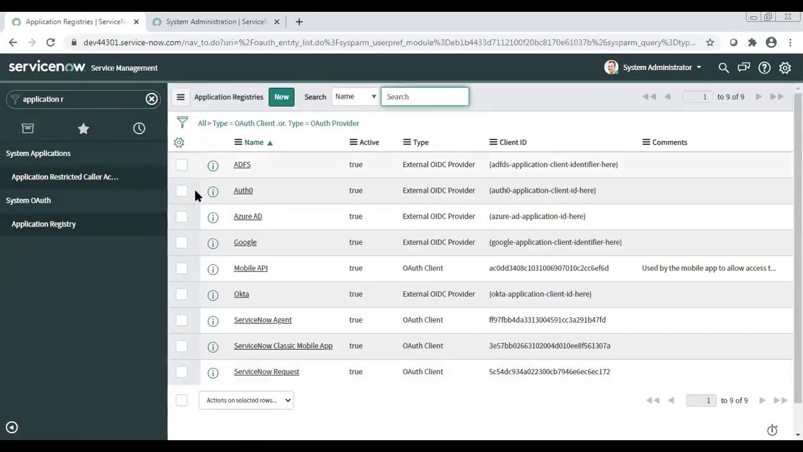Image resolution: width=803 pixels, height=452 pixels.
Task: Click the gear to personalize list columns
Action: tap(179, 143)
